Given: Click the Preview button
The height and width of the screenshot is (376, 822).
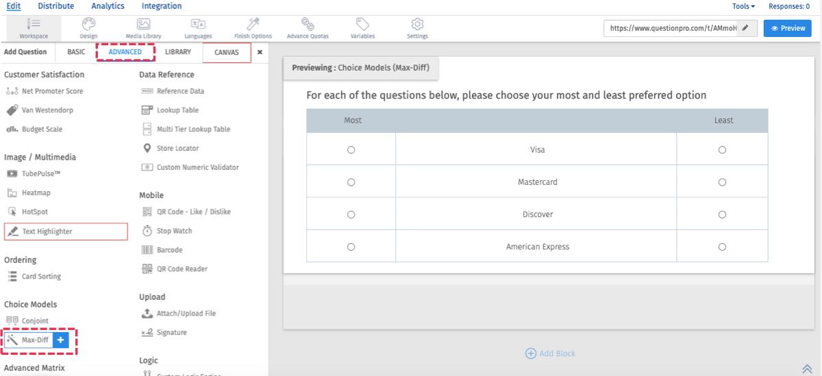Looking at the screenshot, I should click(x=787, y=28).
